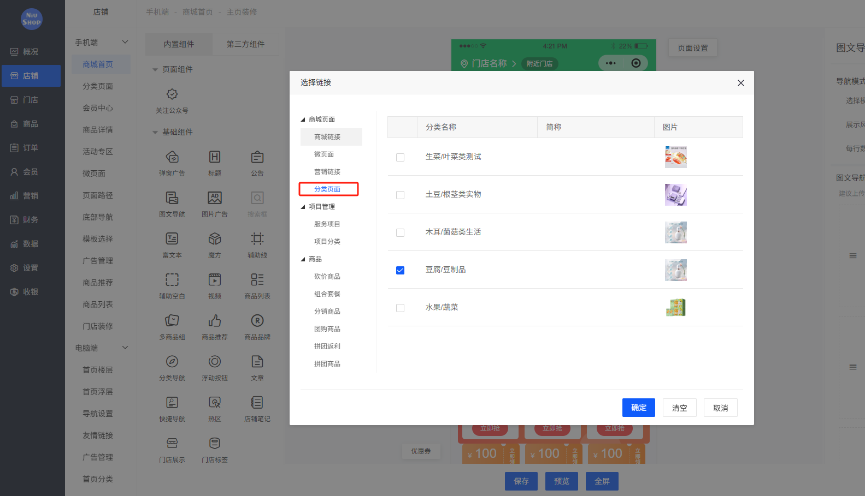
Task: Select the 视频 component icon
Action: pyautogui.click(x=215, y=279)
